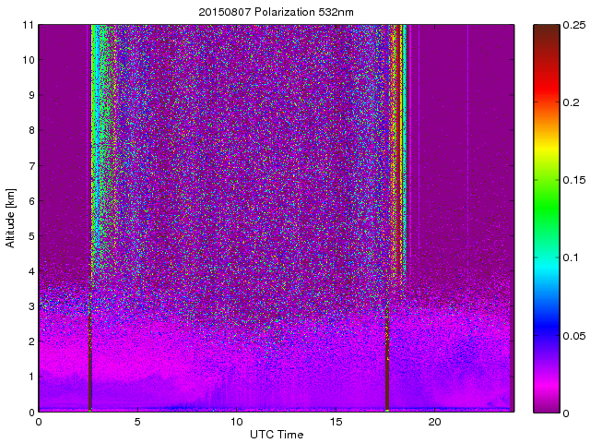Click the dark red vertical stripe near 17.5 UTC
This screenshot has height=443, width=590.
(x=386, y=369)
